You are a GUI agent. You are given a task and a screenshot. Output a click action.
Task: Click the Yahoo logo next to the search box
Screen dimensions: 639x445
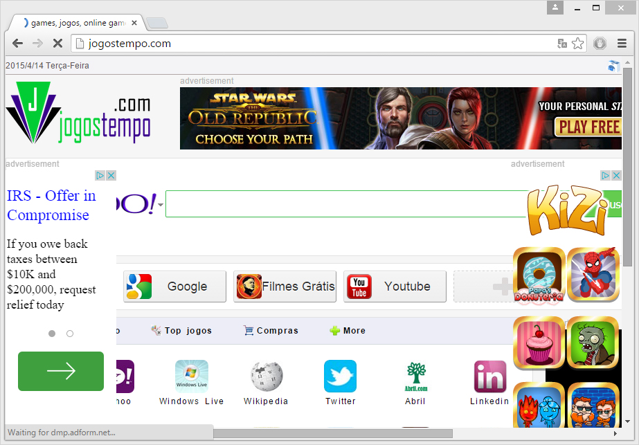coord(136,203)
